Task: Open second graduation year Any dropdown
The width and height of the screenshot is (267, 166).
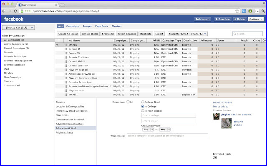Action: click(x=165, y=129)
